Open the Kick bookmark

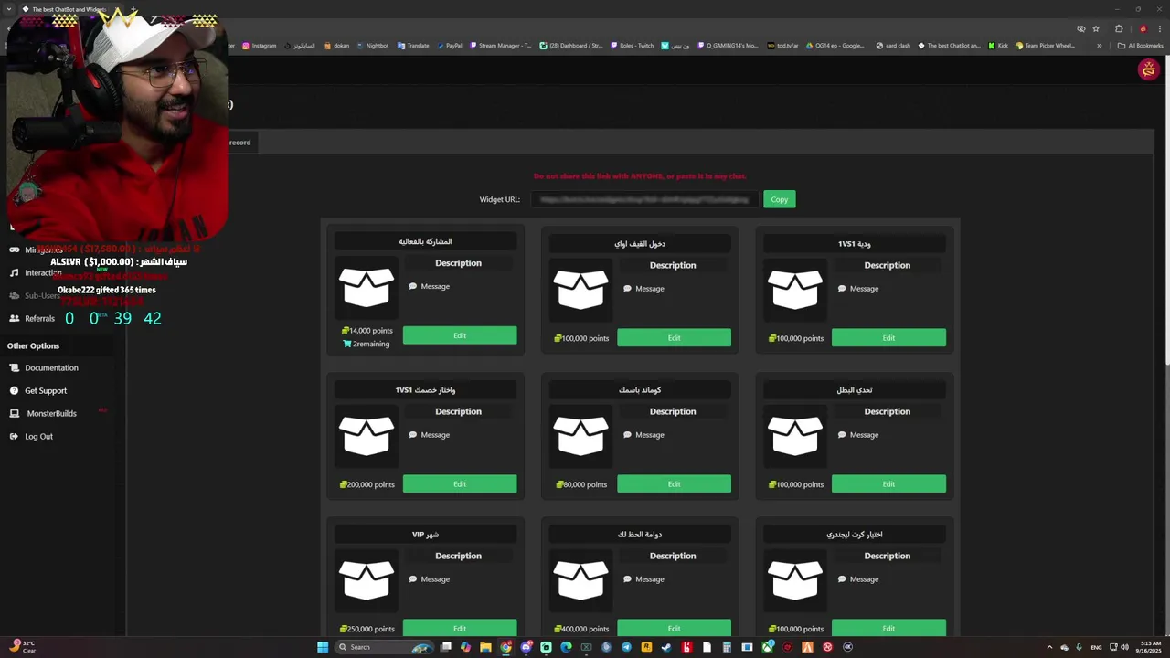click(x=998, y=46)
